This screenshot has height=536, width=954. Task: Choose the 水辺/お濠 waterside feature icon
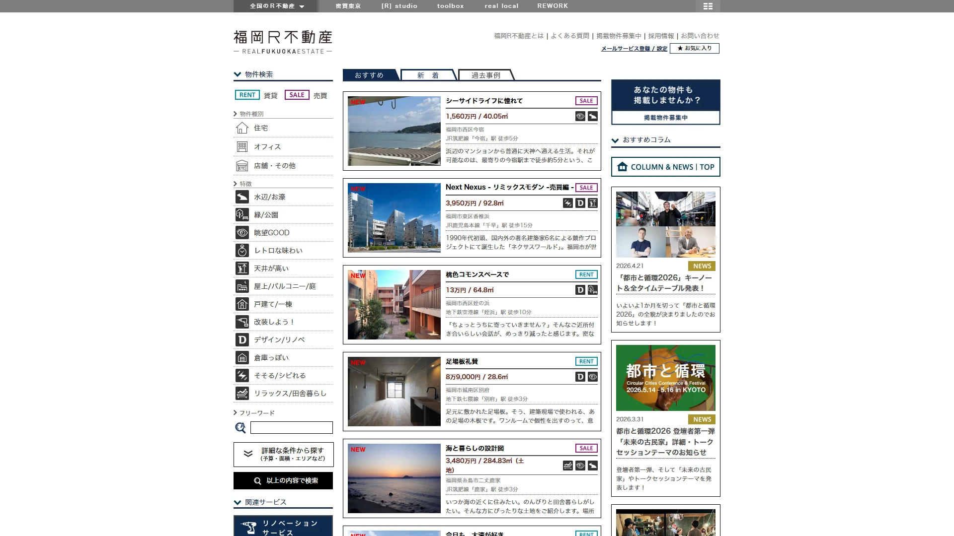(x=242, y=197)
